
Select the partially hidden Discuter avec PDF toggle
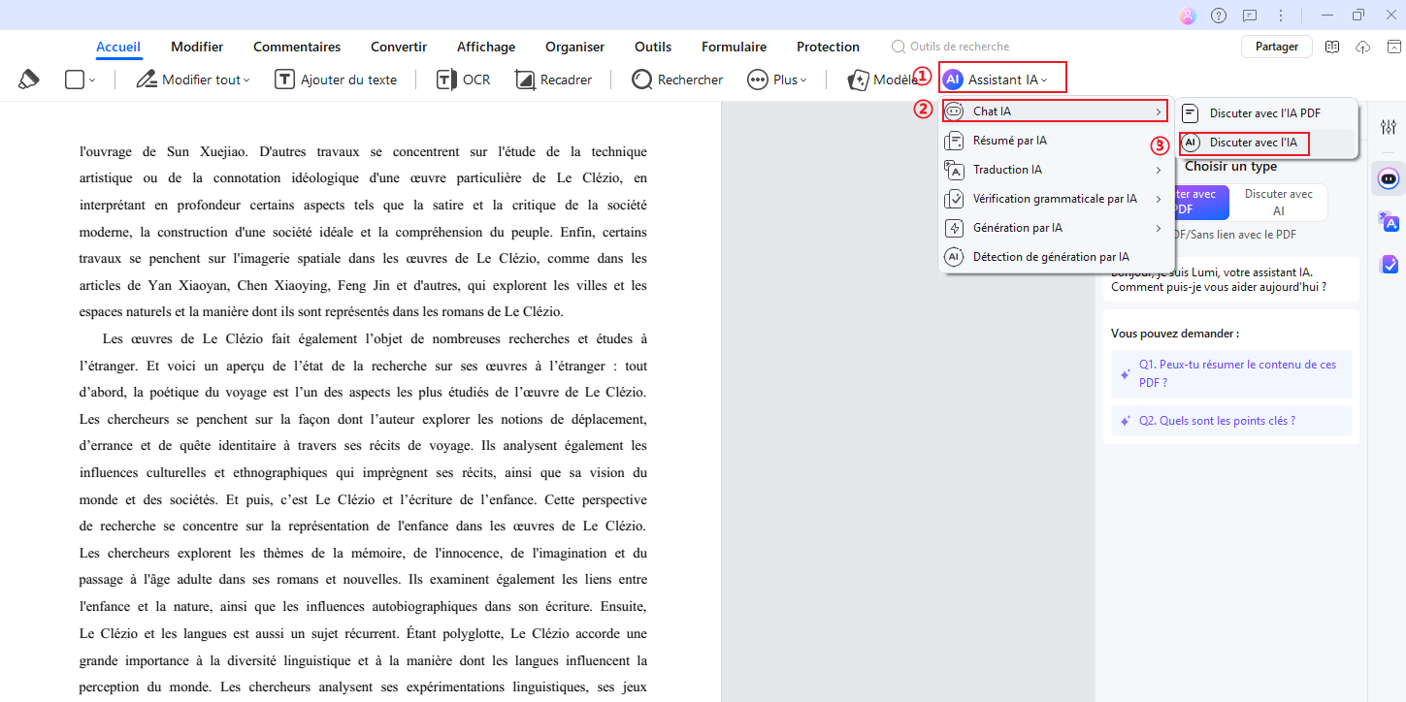pos(1201,202)
